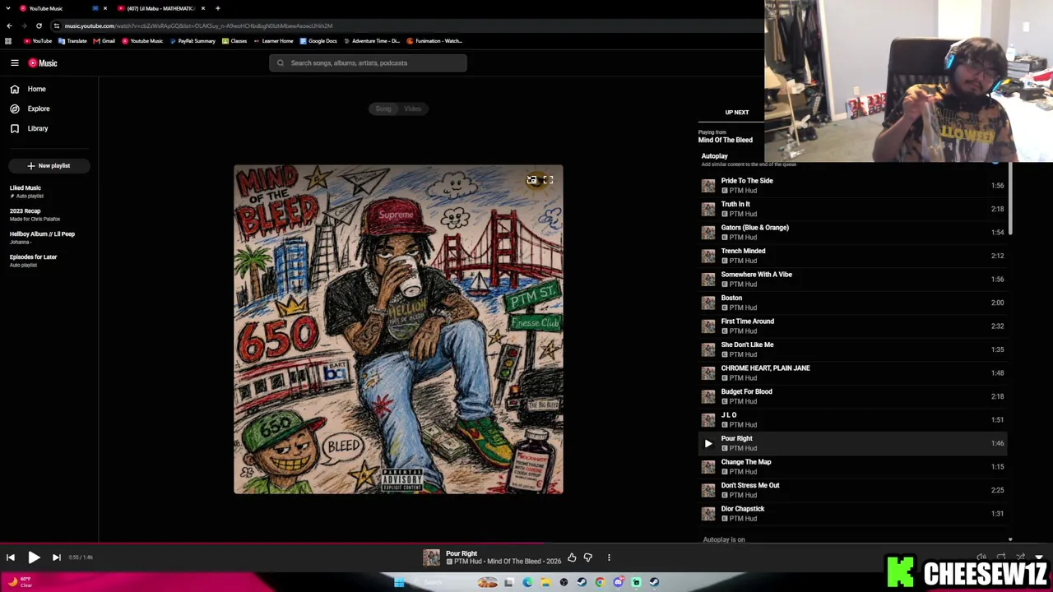Open the YouTube Music guide hamburger menu
This screenshot has width=1053, height=592.
tap(15, 63)
